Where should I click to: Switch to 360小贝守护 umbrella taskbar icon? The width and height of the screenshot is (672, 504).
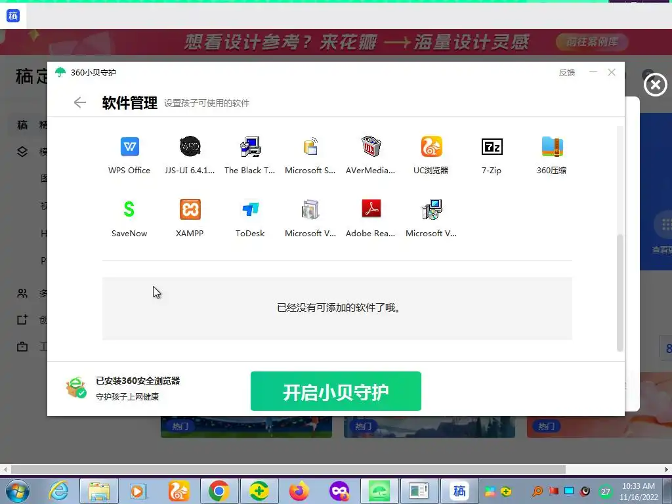coord(379,491)
